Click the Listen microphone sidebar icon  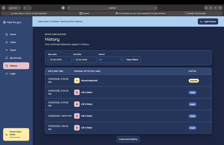[x=7, y=42]
